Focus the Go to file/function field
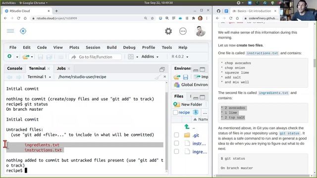Screen dimensions: 317x178 coord(95,57)
